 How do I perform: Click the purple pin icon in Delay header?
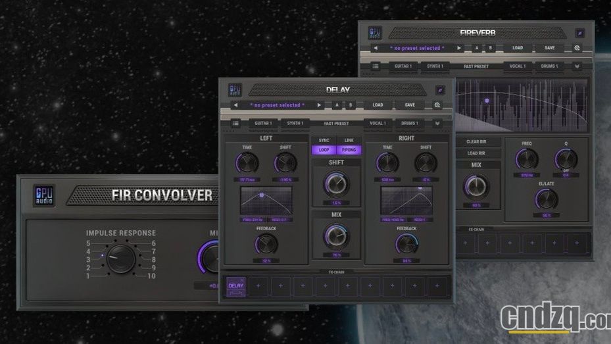pyautogui.click(x=440, y=90)
